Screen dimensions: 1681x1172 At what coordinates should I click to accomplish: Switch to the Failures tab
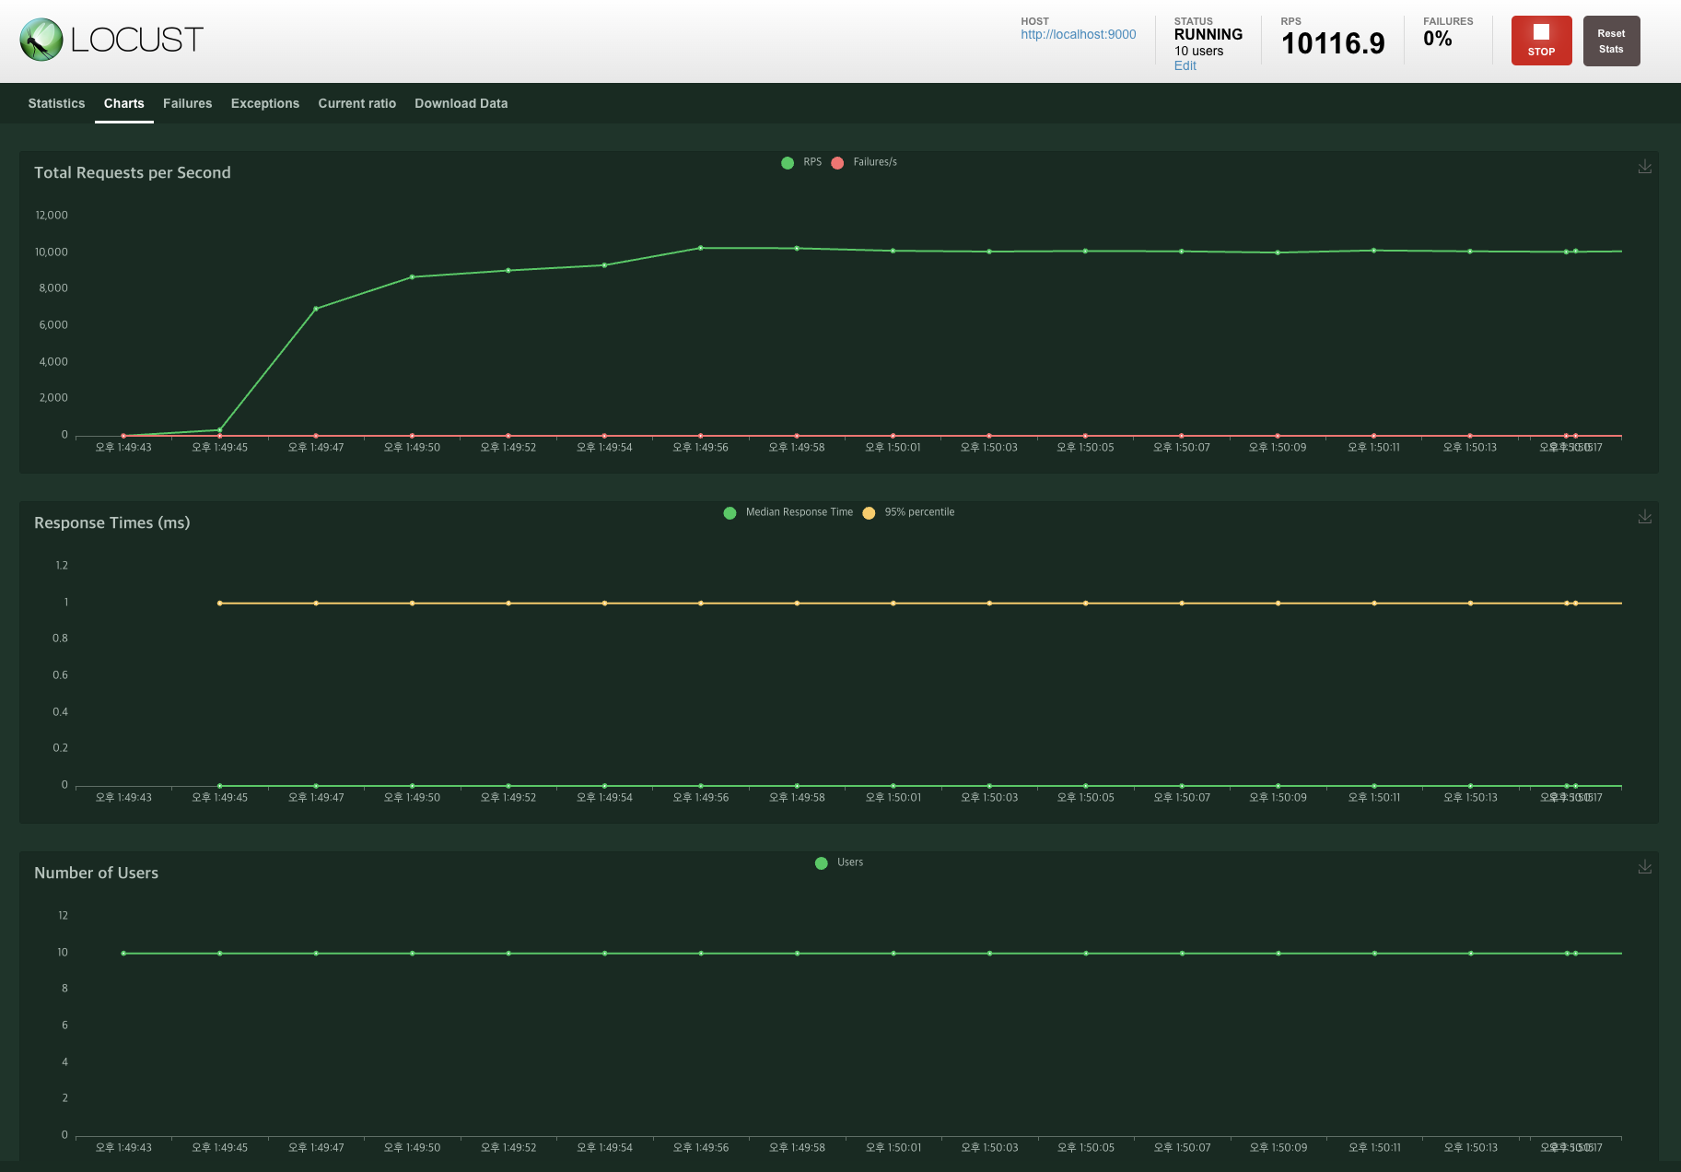pyautogui.click(x=187, y=103)
